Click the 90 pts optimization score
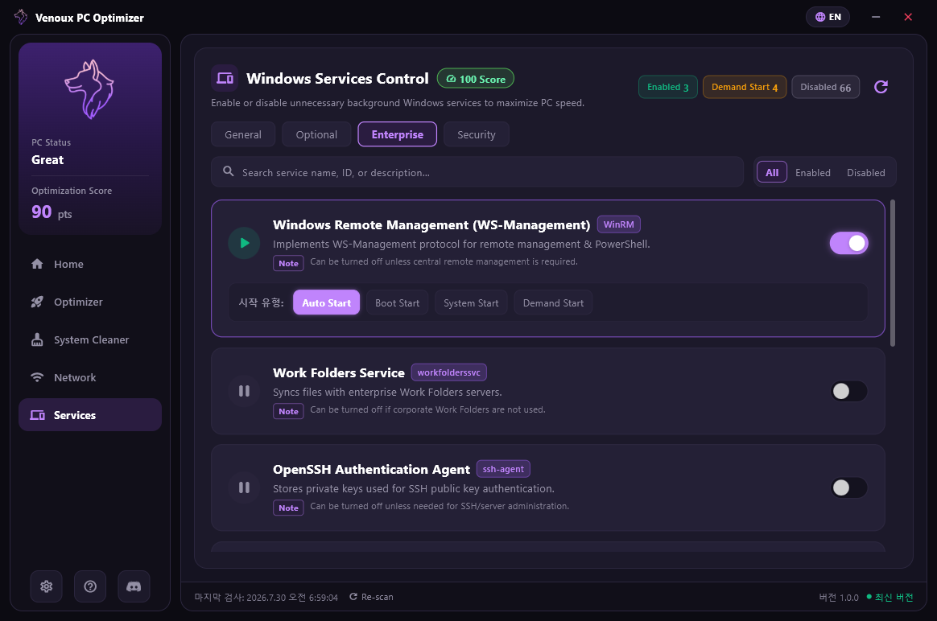This screenshot has height=621, width=937. tap(52, 212)
